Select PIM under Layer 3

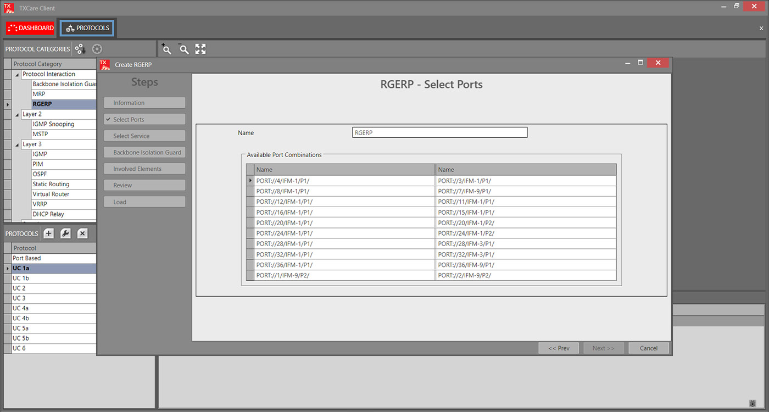64,164
